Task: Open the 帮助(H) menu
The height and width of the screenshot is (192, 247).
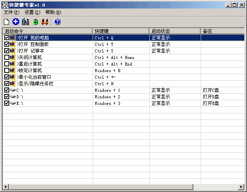Action: [53, 12]
